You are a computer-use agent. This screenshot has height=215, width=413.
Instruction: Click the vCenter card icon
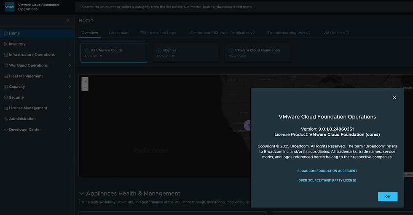tap(159, 50)
